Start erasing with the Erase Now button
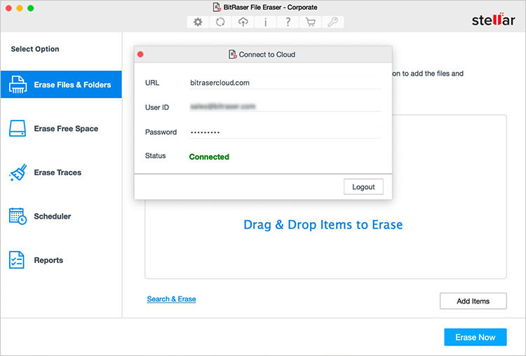 tap(476, 337)
